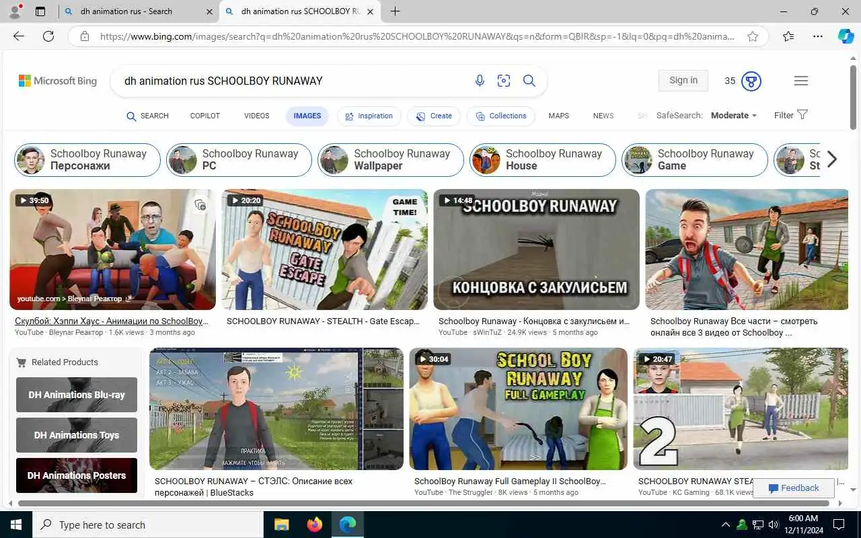
Task: Open new tab with plus button
Action: pos(395,11)
